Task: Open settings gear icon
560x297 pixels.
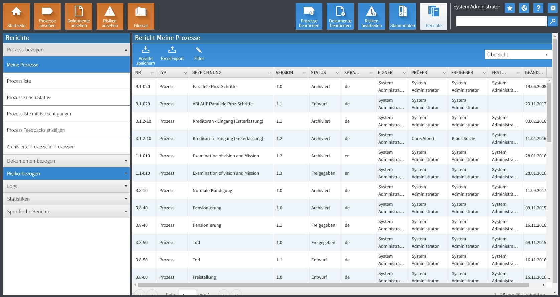Action: 553,8
